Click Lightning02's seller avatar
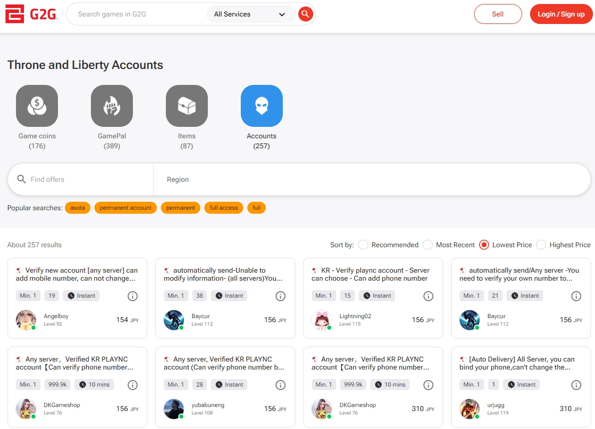The image size is (595, 429). point(321,320)
